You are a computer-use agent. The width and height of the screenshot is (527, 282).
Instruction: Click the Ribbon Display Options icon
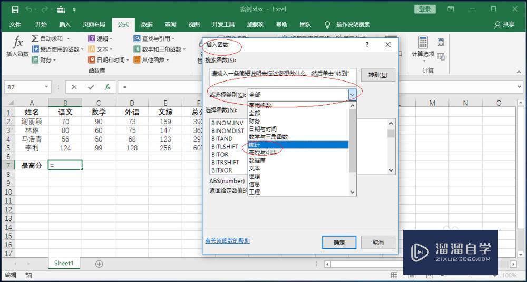451,9
